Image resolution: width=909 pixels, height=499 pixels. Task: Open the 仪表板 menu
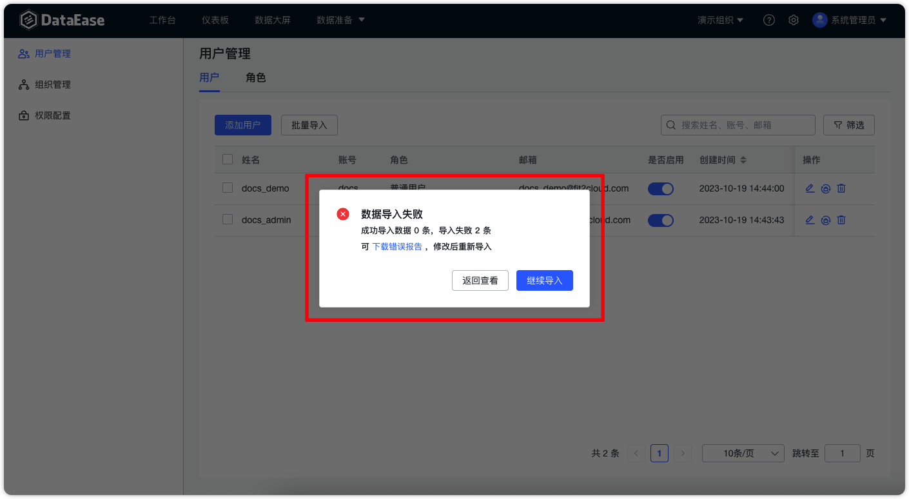tap(215, 20)
